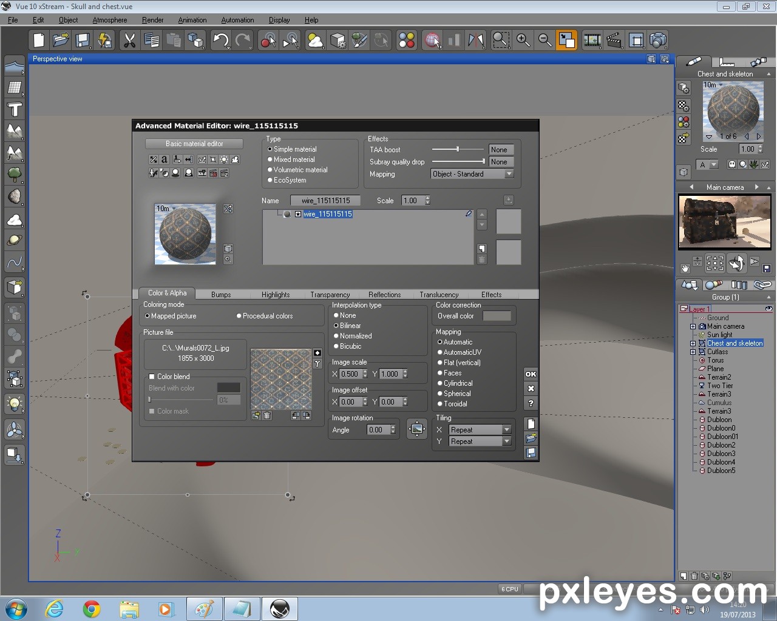Click load picture icon under texture preview

coord(256,415)
